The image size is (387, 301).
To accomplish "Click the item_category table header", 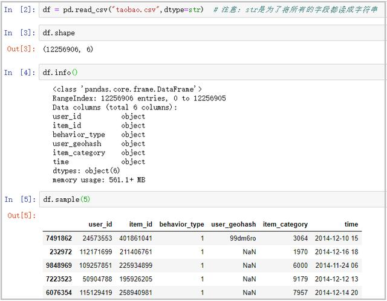I will click(285, 224).
